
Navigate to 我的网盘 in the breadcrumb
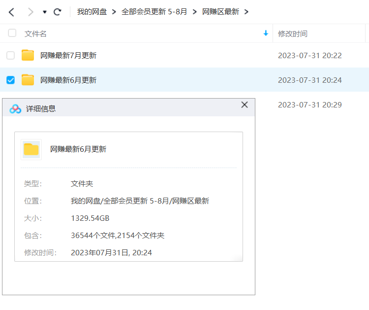coord(92,12)
